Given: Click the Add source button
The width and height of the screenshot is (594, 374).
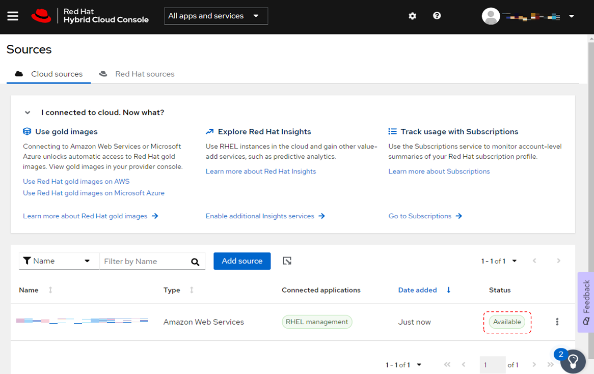Looking at the screenshot, I should (x=242, y=261).
